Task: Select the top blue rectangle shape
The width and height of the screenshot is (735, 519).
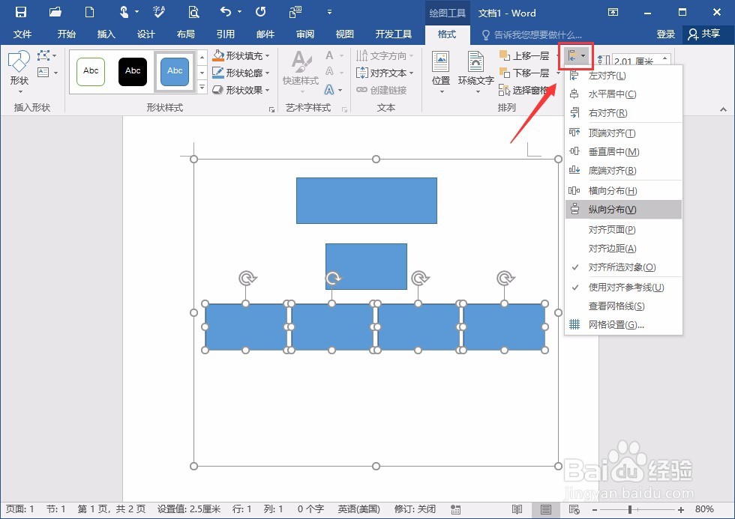Action: pyautogui.click(x=367, y=200)
